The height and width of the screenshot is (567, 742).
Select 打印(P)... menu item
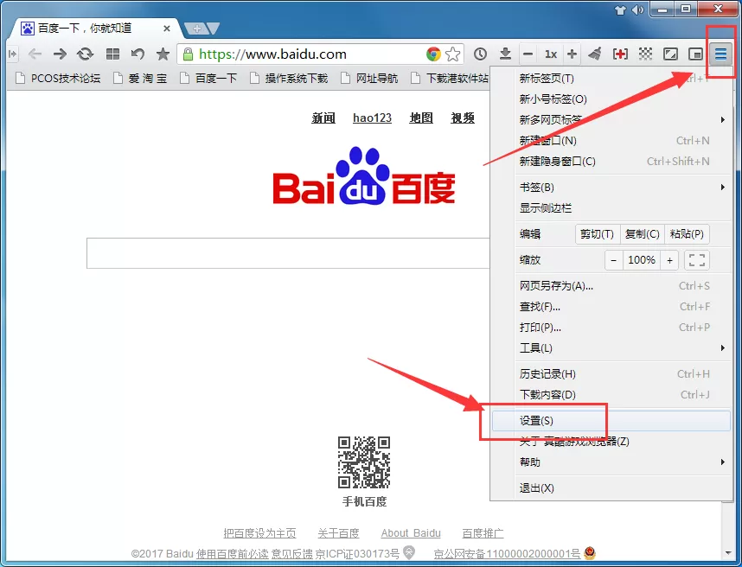(611, 328)
